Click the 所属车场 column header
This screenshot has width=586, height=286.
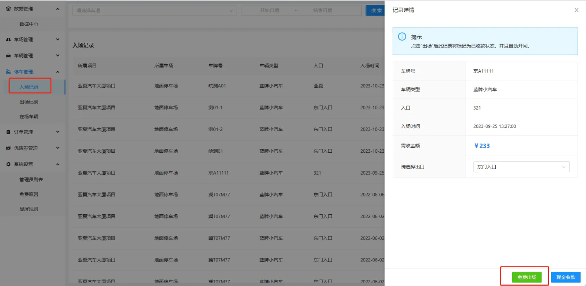pos(164,66)
